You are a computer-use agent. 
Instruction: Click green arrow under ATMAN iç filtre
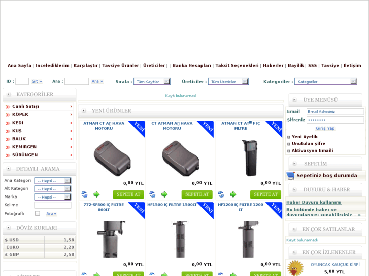coord(233,194)
